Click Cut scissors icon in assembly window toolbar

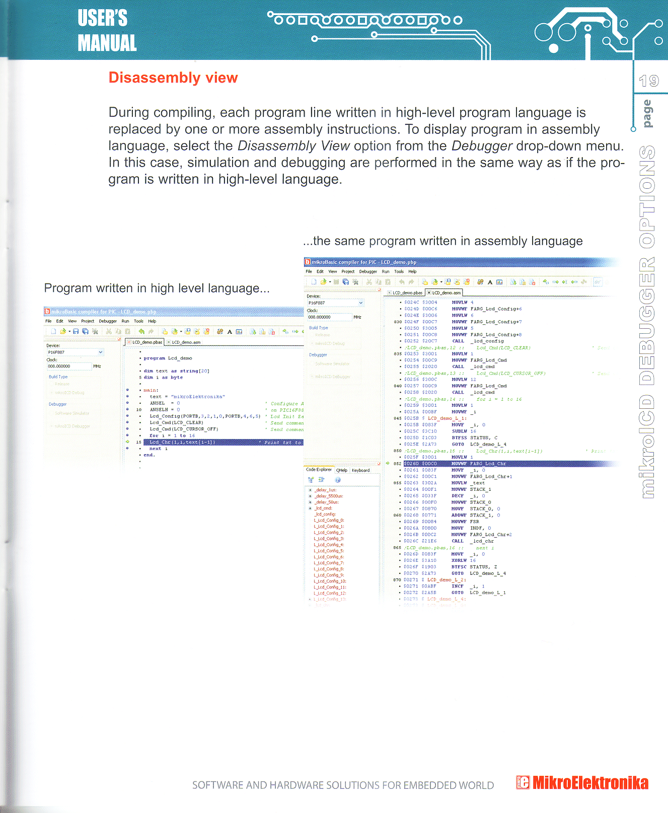(368, 282)
